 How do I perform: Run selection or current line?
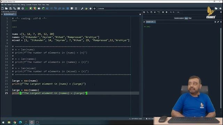click(39, 8)
